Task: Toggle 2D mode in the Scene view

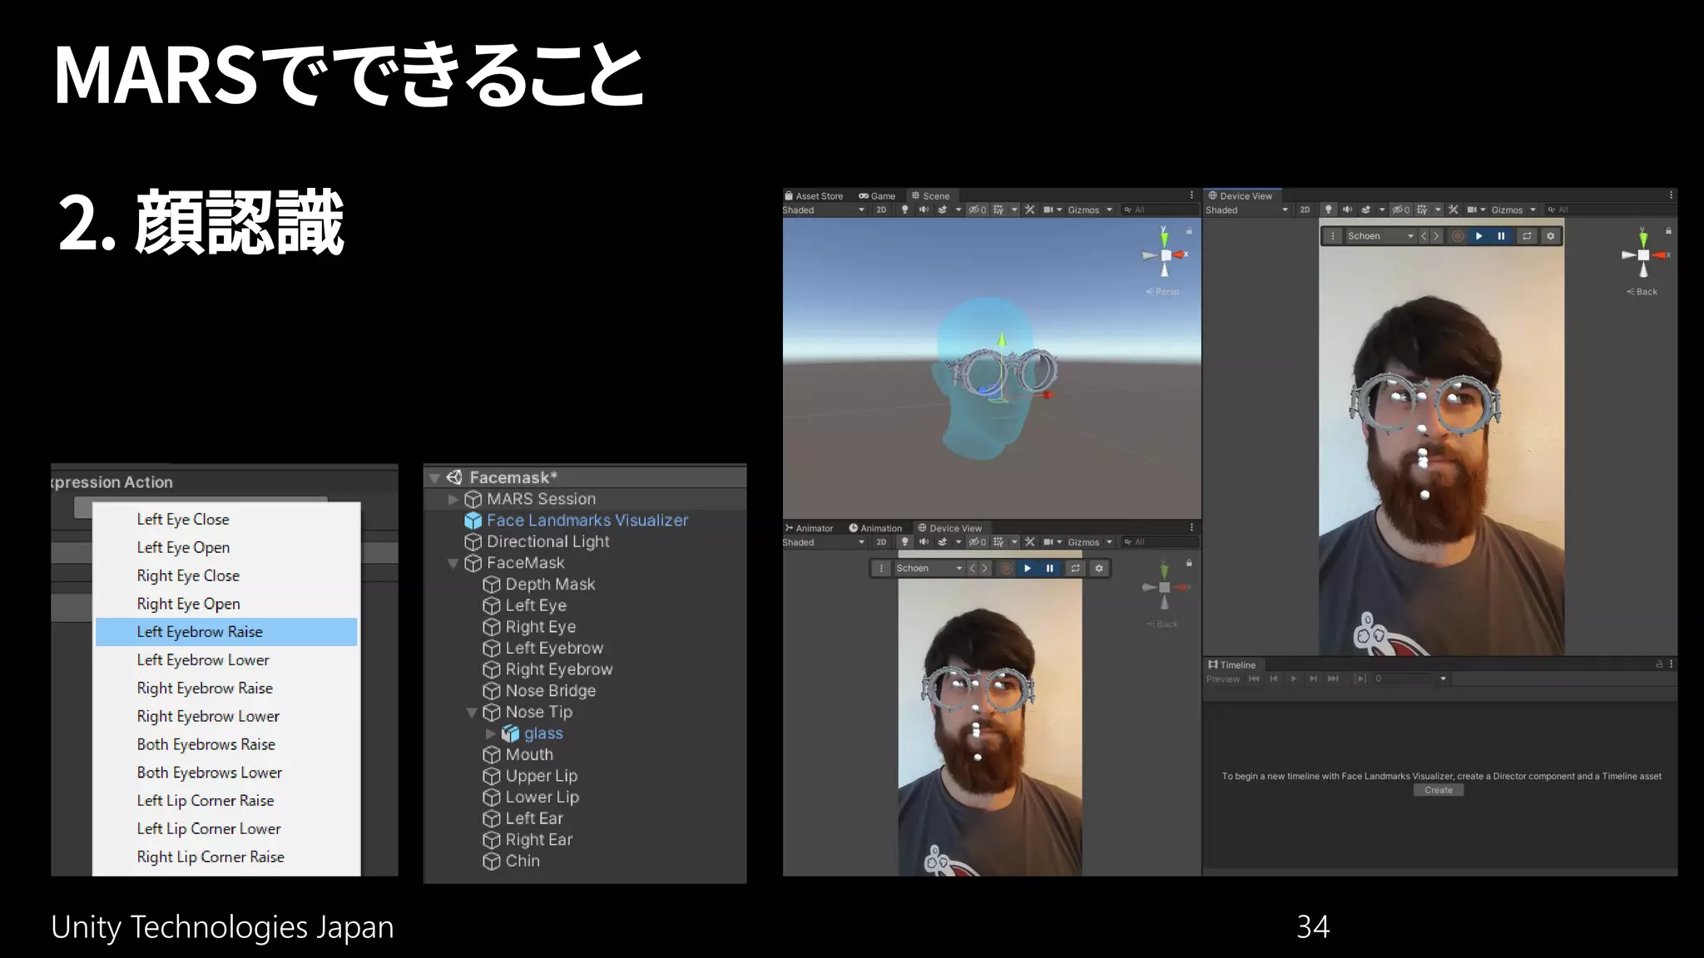Action: pyautogui.click(x=881, y=210)
